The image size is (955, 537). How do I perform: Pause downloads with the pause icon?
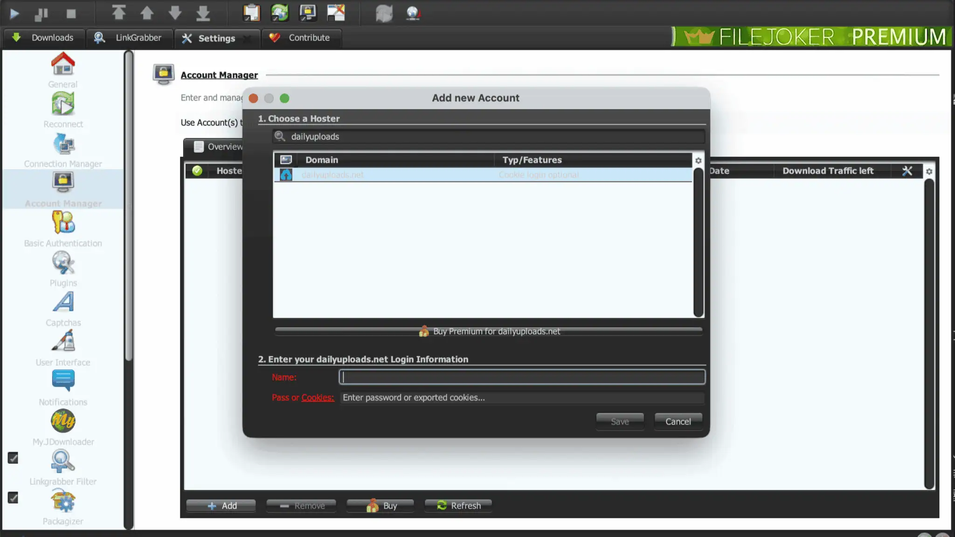point(42,14)
